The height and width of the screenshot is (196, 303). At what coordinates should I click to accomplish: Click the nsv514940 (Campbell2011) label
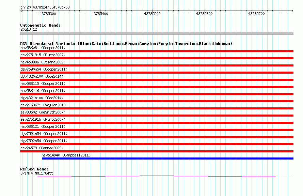66,155
